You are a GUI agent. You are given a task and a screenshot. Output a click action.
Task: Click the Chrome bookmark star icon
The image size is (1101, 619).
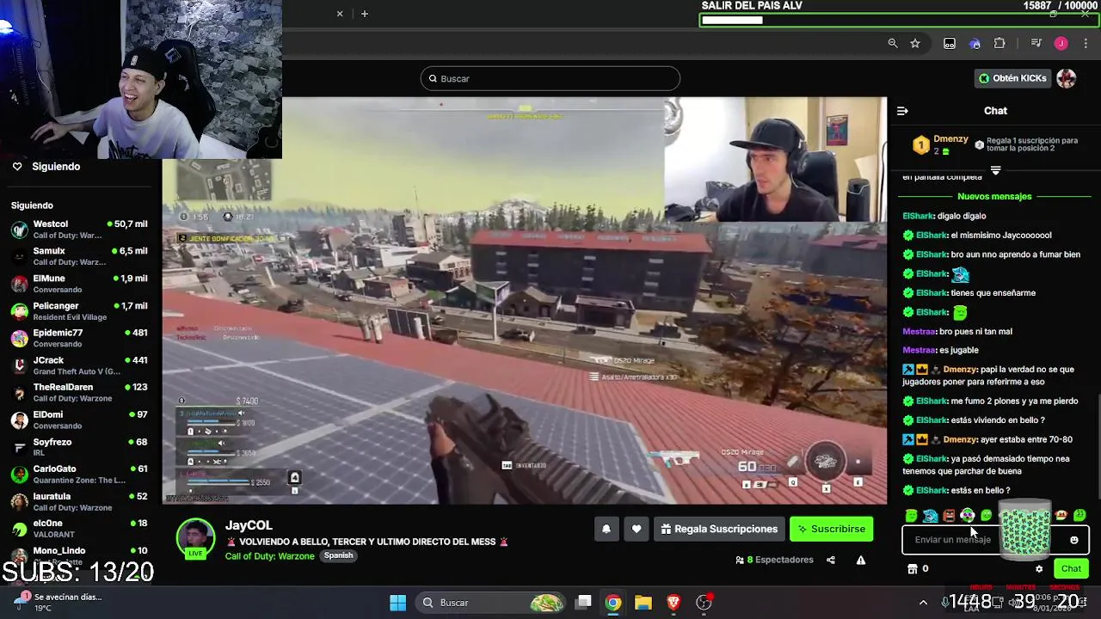(x=915, y=43)
